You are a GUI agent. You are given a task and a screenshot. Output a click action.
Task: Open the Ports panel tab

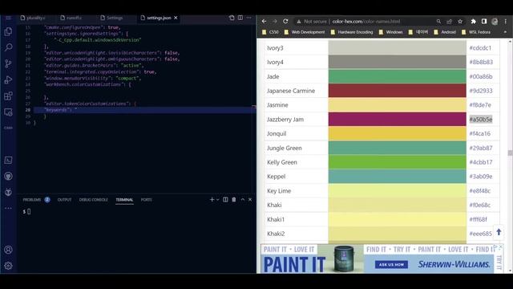(x=146, y=200)
